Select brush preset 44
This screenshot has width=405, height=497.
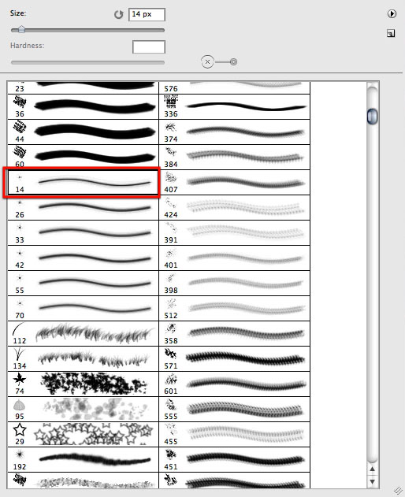[x=83, y=132]
